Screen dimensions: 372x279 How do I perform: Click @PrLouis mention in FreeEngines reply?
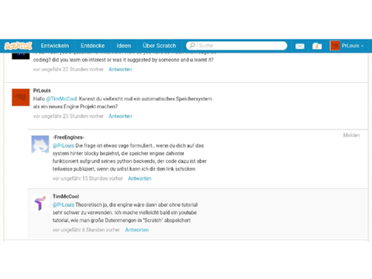pyautogui.click(x=64, y=146)
